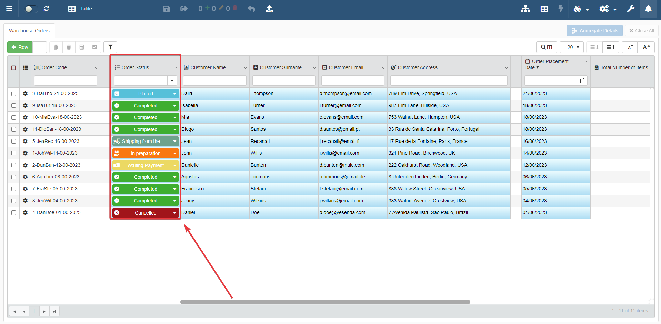Toggle the switch in the top bar
This screenshot has height=324, width=661.
click(31, 9)
